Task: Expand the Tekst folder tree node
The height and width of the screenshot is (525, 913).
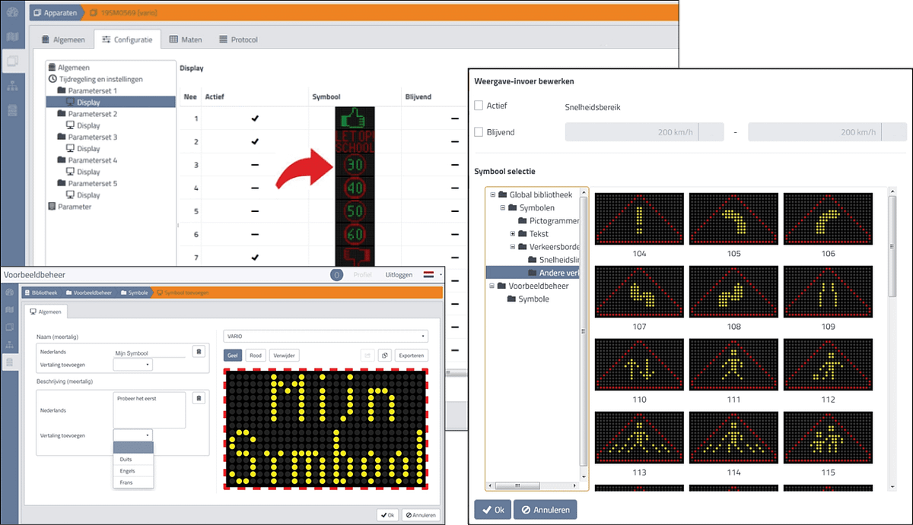Action: [513, 233]
